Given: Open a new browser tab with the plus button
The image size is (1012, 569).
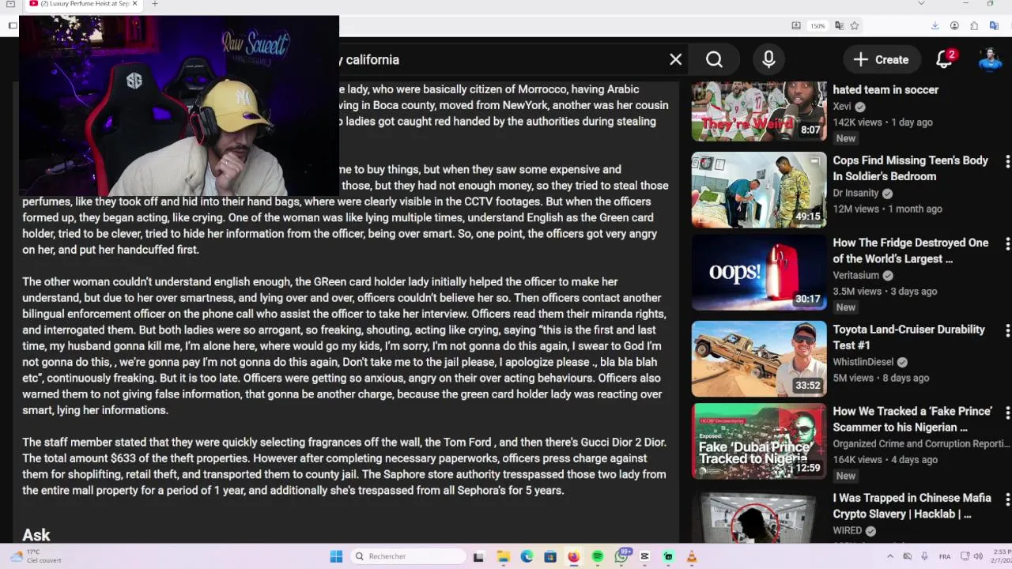Looking at the screenshot, I should 155,4.
